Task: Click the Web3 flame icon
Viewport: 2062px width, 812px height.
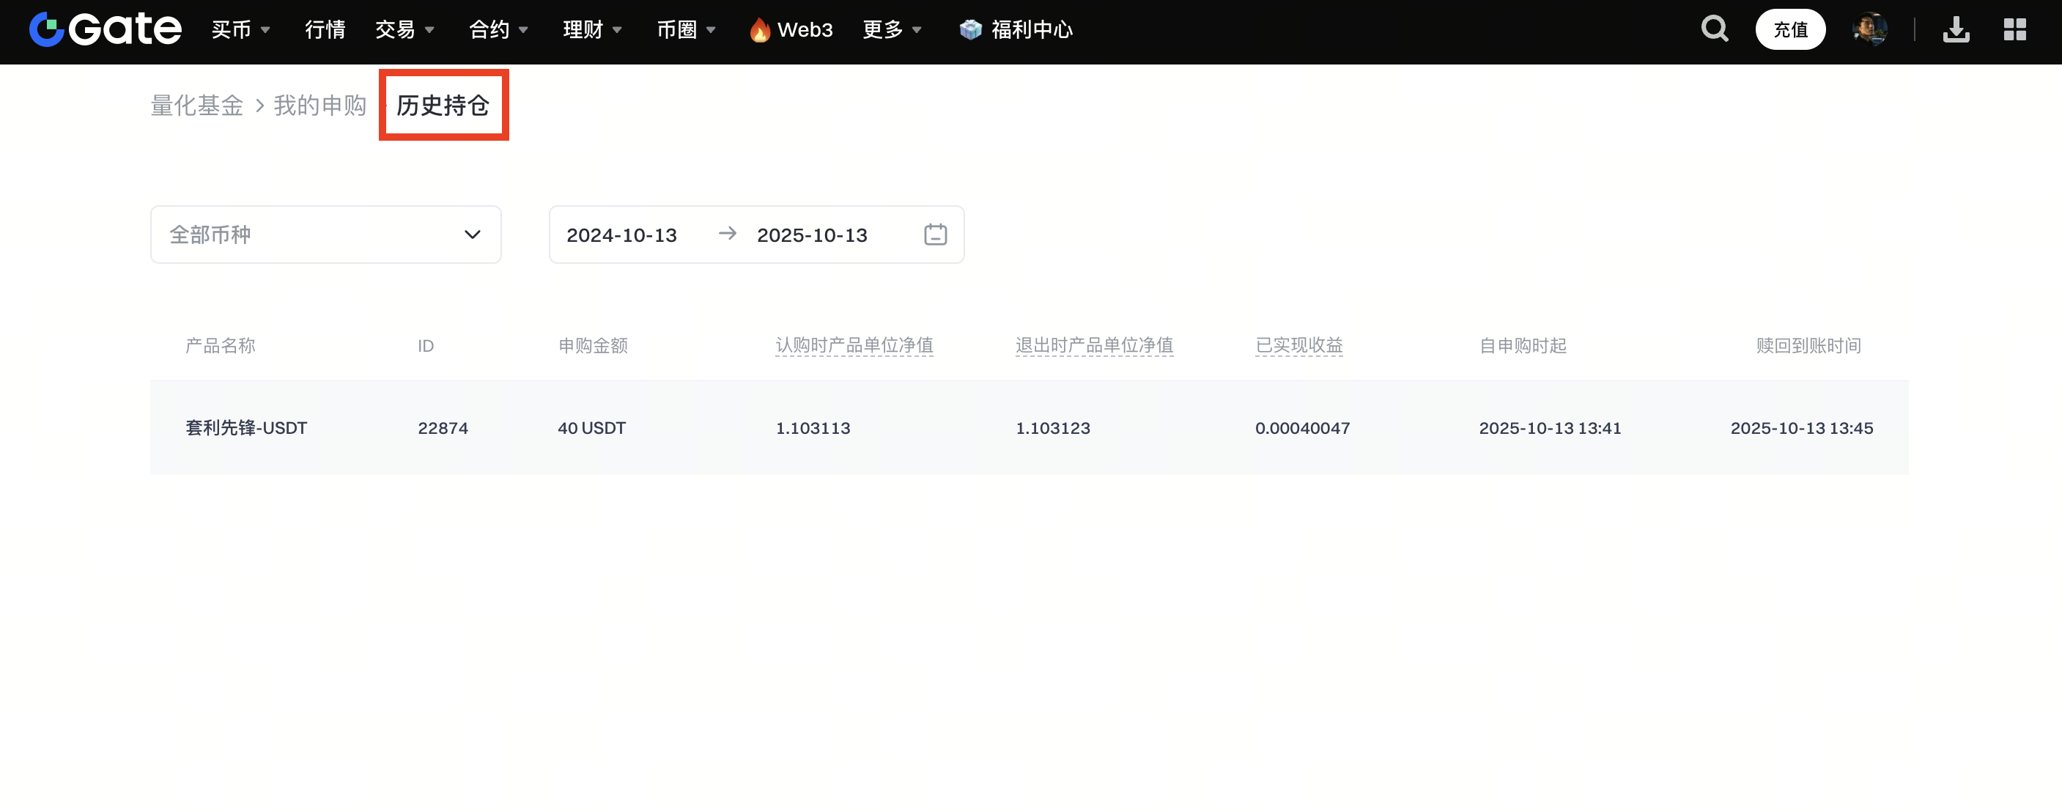Action: click(760, 31)
